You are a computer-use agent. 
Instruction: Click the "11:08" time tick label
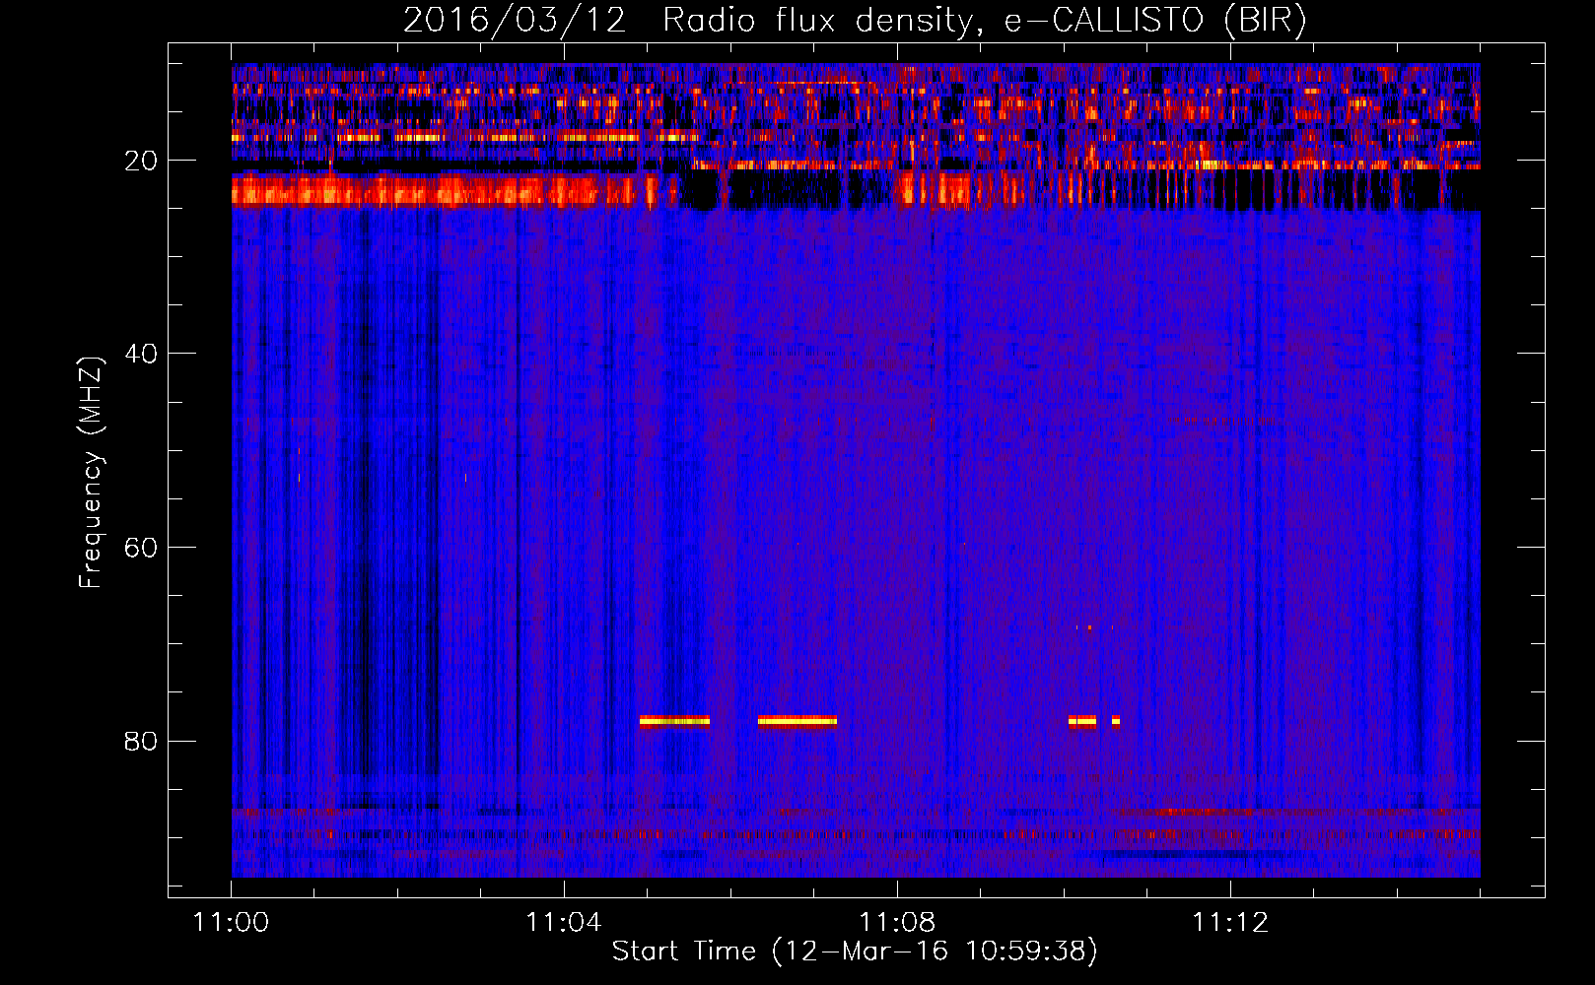coord(897,923)
